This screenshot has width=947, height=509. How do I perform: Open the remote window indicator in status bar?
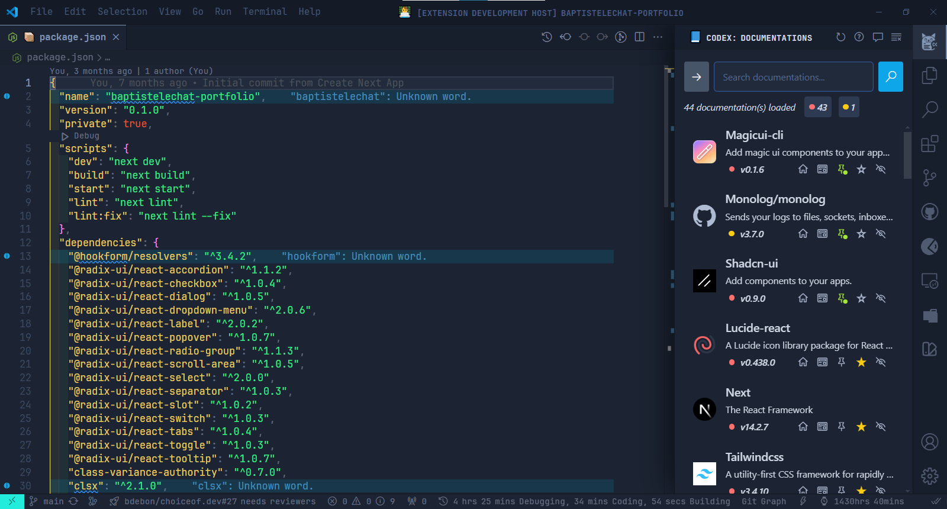pyautogui.click(x=12, y=501)
